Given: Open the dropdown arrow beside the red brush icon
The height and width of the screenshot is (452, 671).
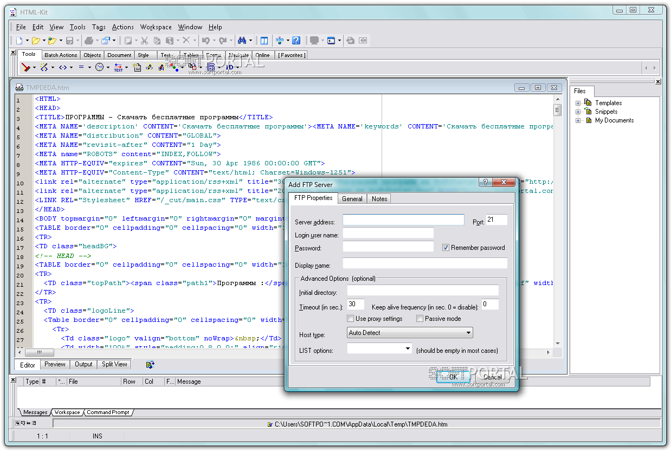Looking at the screenshot, I should (34, 68).
